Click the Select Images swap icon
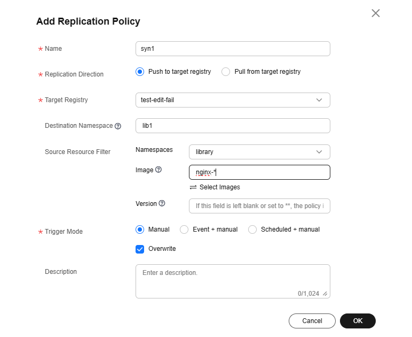The width and height of the screenshot is (412, 337). (193, 187)
